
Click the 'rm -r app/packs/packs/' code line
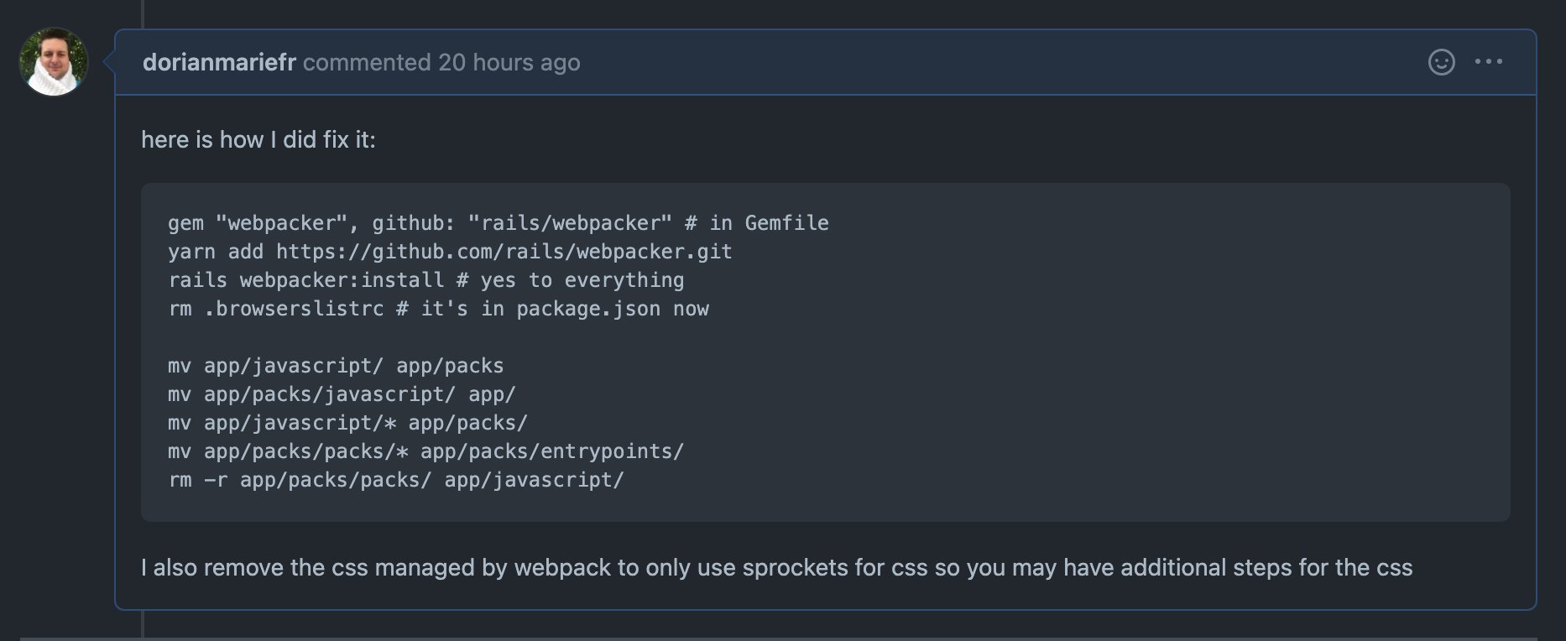coord(396,480)
